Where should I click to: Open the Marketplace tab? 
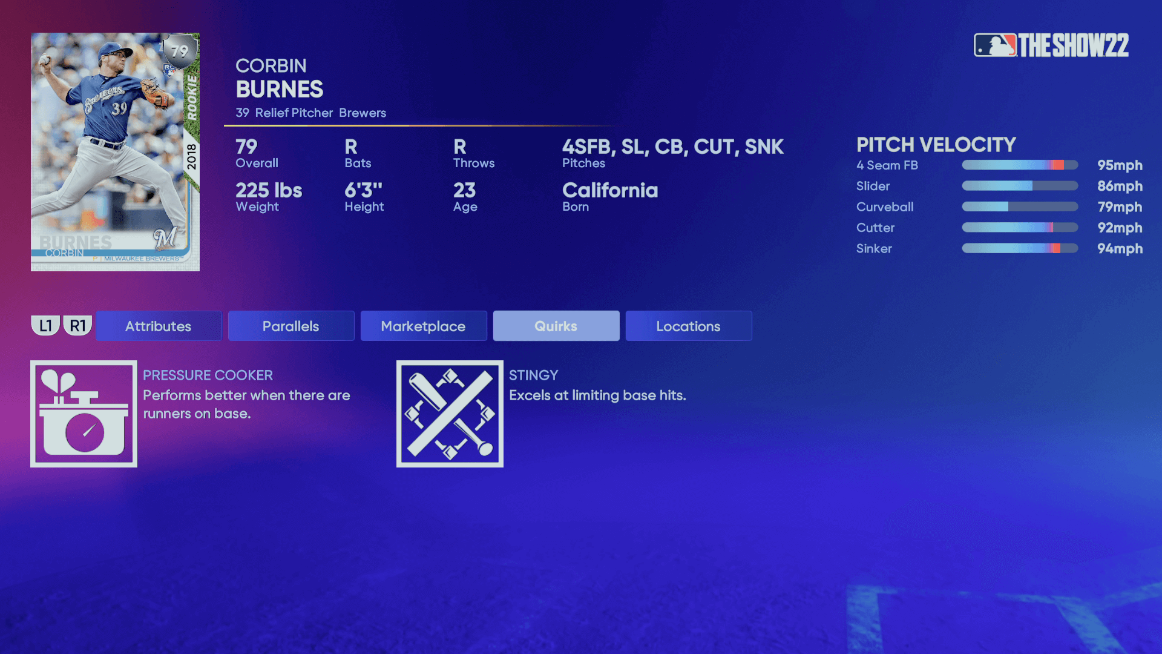423,326
